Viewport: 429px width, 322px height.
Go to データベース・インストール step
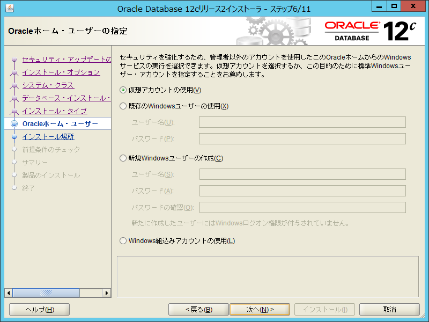(66, 98)
